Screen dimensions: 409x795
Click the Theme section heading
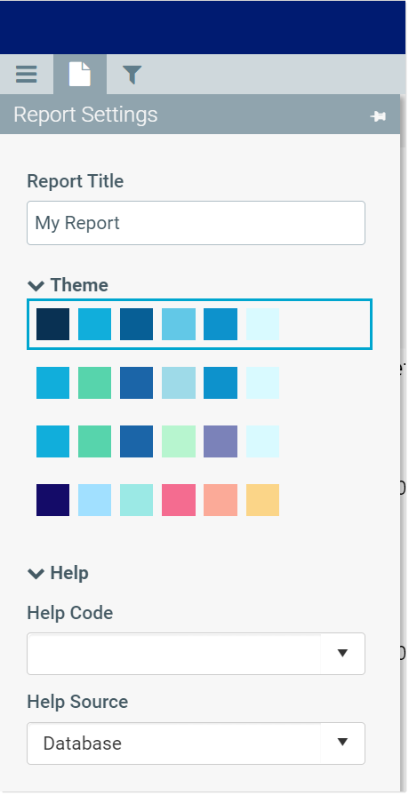[x=79, y=285]
